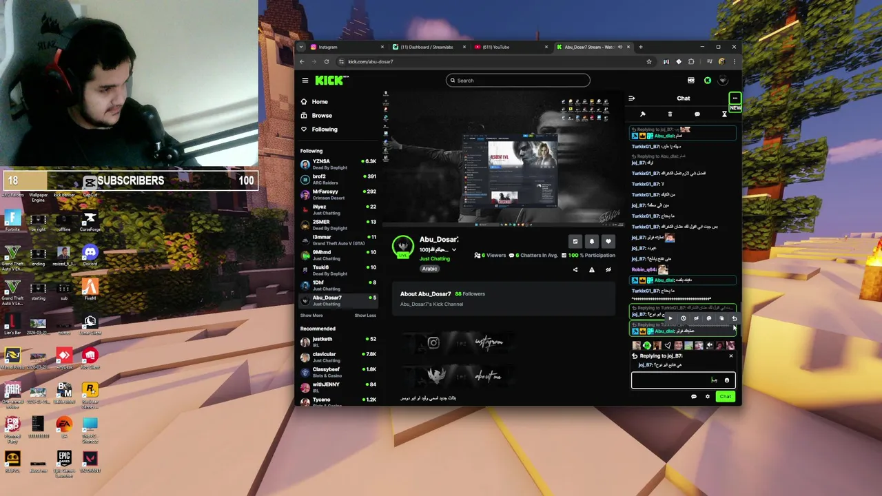
Task: Share the Abu_Dosar7 stream
Action: coord(575,270)
